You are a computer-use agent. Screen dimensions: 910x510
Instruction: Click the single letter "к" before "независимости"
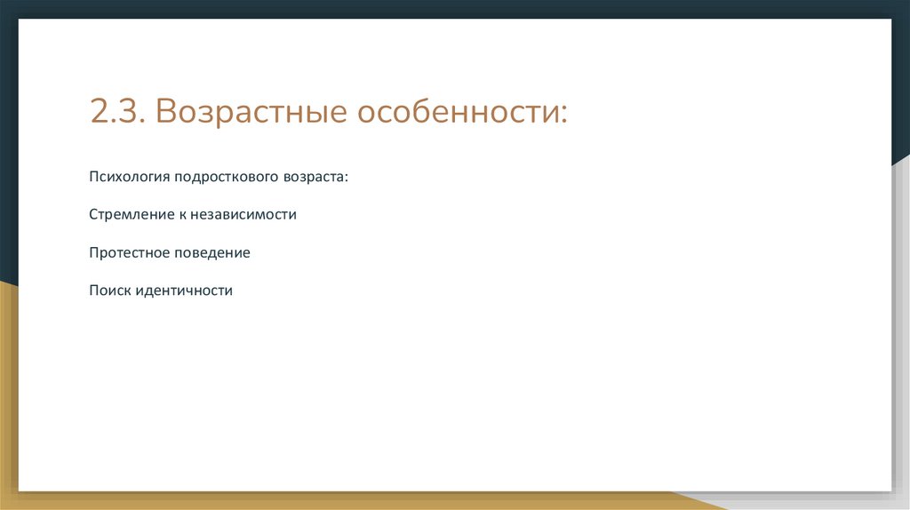pos(182,215)
